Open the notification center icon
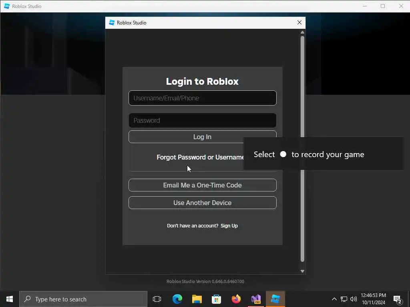This screenshot has height=307, width=410. [398, 299]
